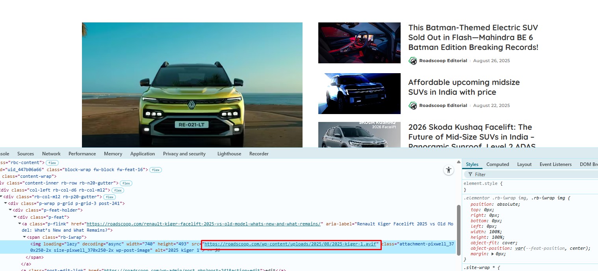Click the 2025-kiger-1.avif src link

pyautogui.click(x=291, y=245)
